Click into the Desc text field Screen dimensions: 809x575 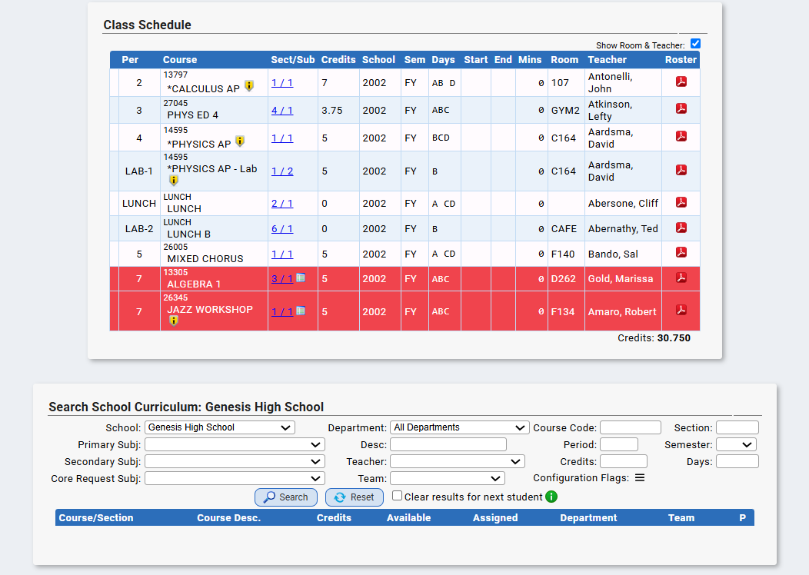pyautogui.click(x=448, y=444)
